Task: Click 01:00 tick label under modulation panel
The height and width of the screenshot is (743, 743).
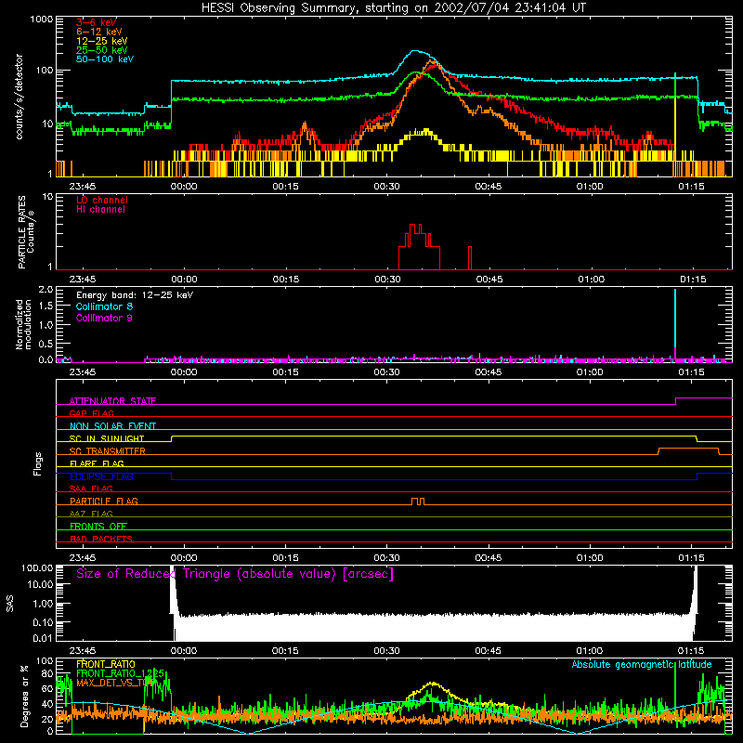Action: click(x=590, y=372)
